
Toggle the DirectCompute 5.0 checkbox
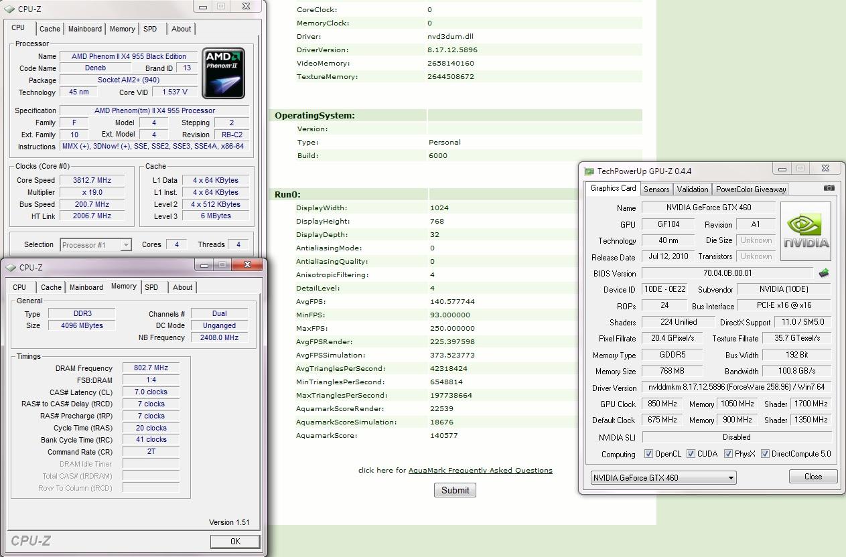[x=765, y=454]
